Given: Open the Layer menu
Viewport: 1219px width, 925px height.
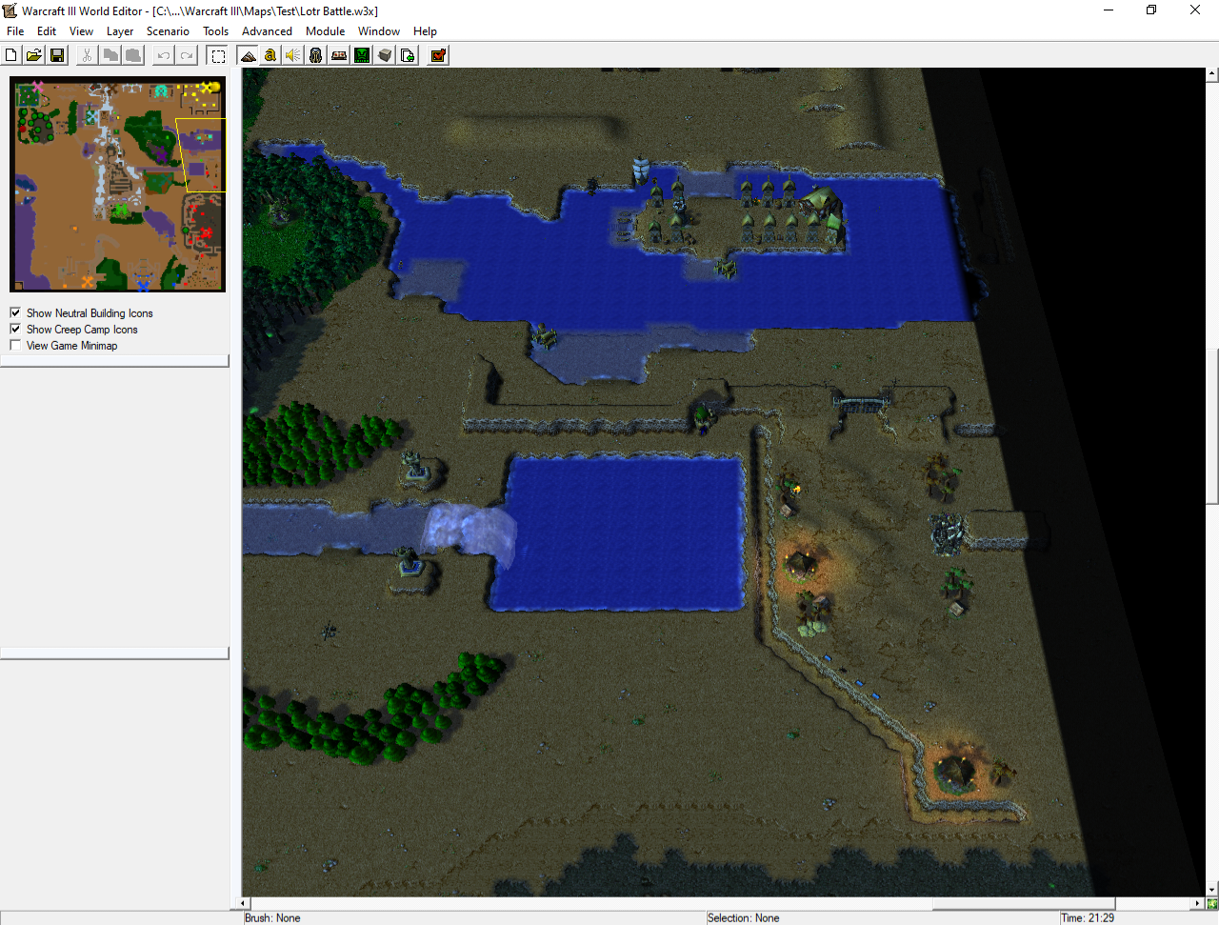Looking at the screenshot, I should point(120,31).
